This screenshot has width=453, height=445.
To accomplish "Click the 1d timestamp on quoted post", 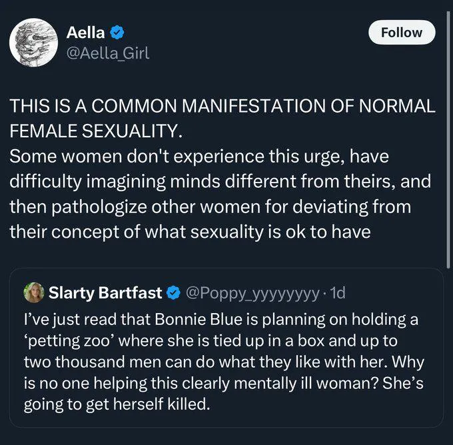I will point(337,292).
